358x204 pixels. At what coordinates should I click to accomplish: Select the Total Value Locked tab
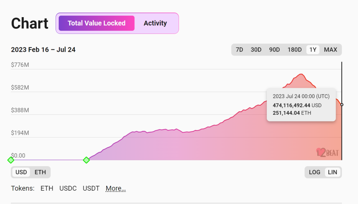coord(96,23)
